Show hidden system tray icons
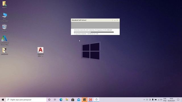182x102 pixels. click(144, 99)
